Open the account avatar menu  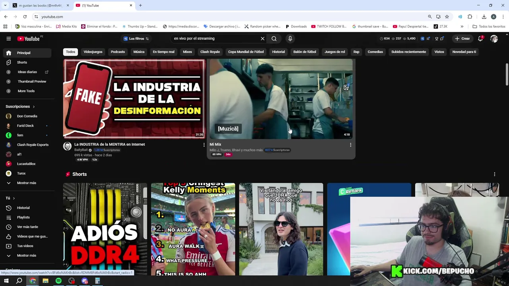point(494,39)
